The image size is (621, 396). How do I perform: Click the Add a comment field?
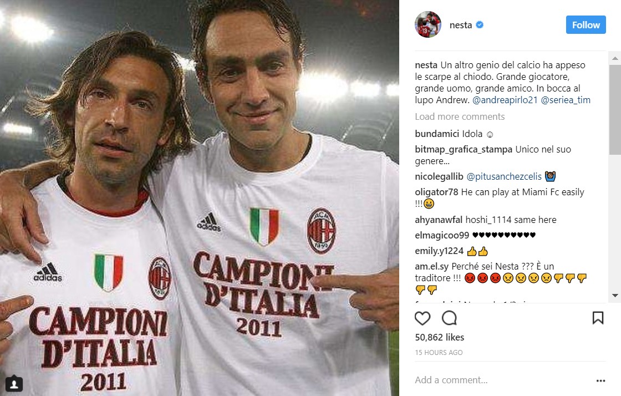[499, 380]
